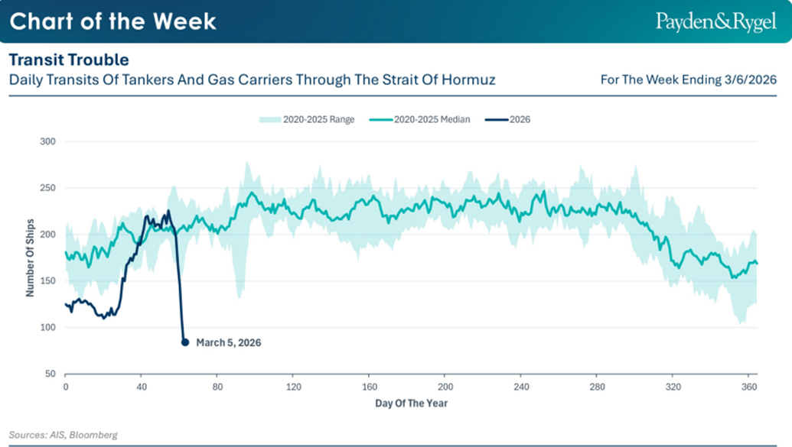Click the "Transit Trouble" heading

click(69, 60)
